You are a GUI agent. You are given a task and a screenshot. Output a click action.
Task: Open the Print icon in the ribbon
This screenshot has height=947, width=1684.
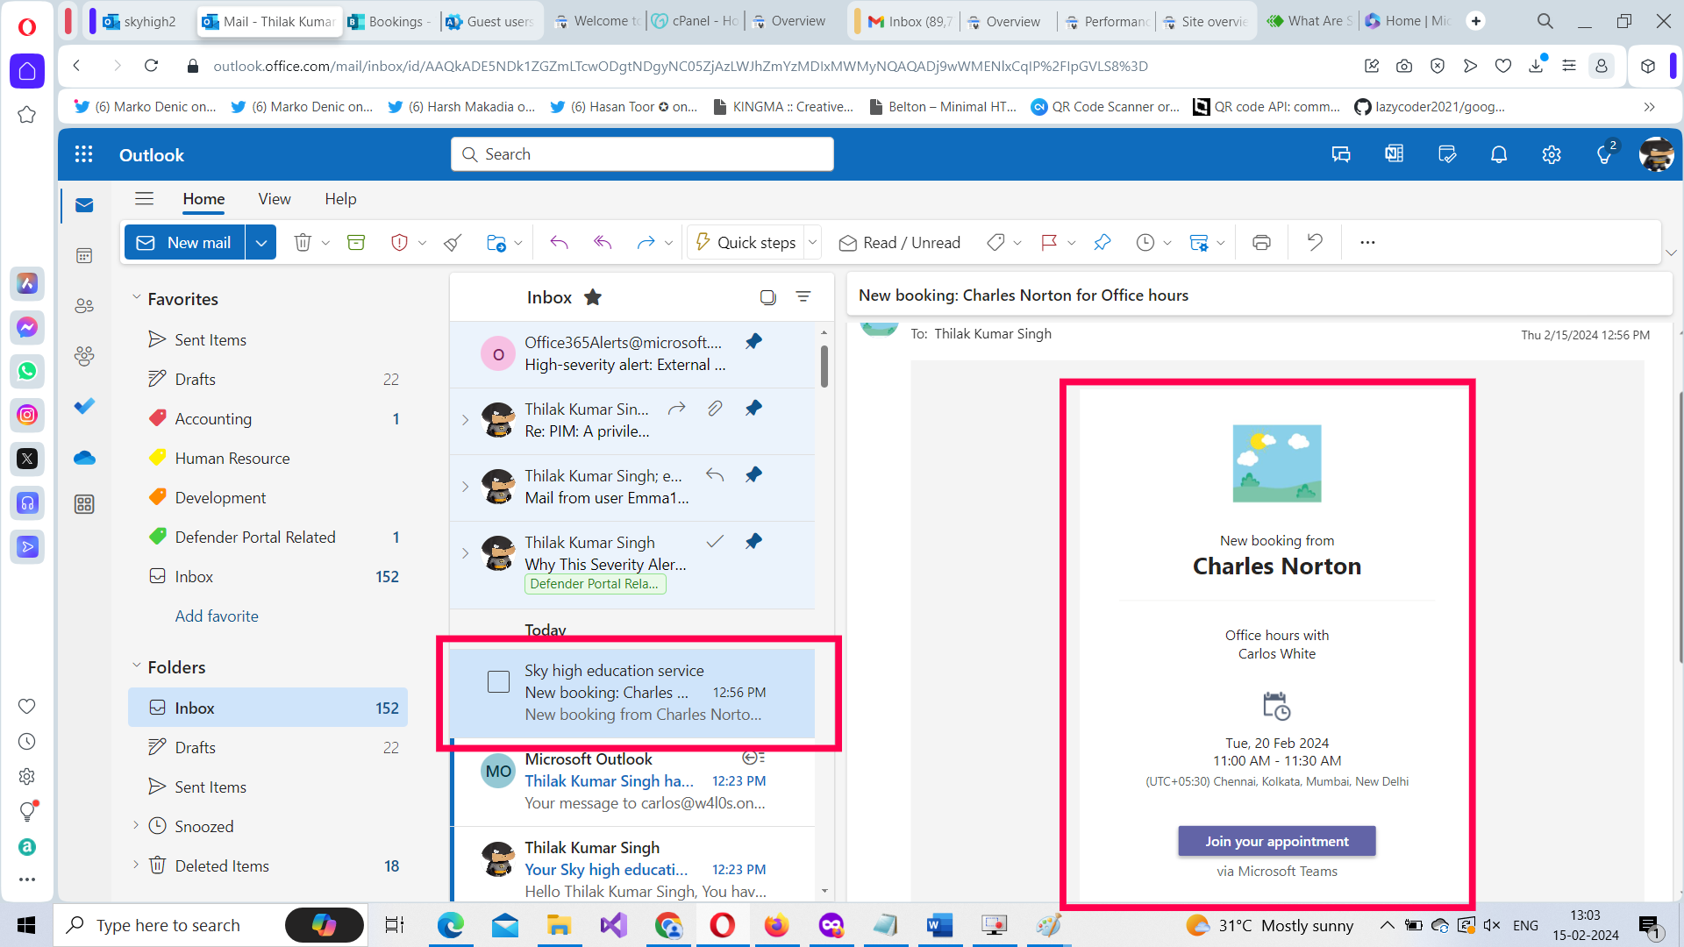pos(1260,242)
